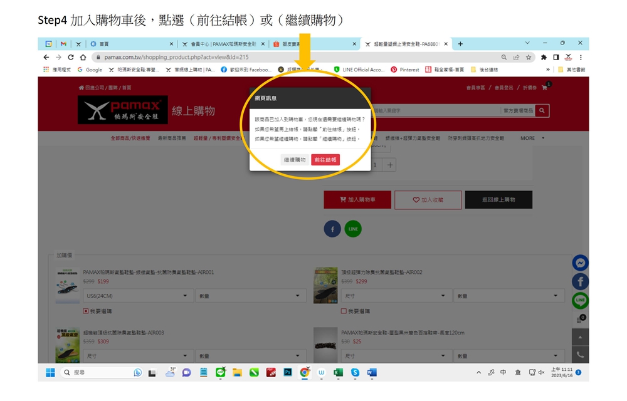This screenshot has width=627, height=401.
Task: Open the Chrome side panel icon
Action: click(556, 57)
